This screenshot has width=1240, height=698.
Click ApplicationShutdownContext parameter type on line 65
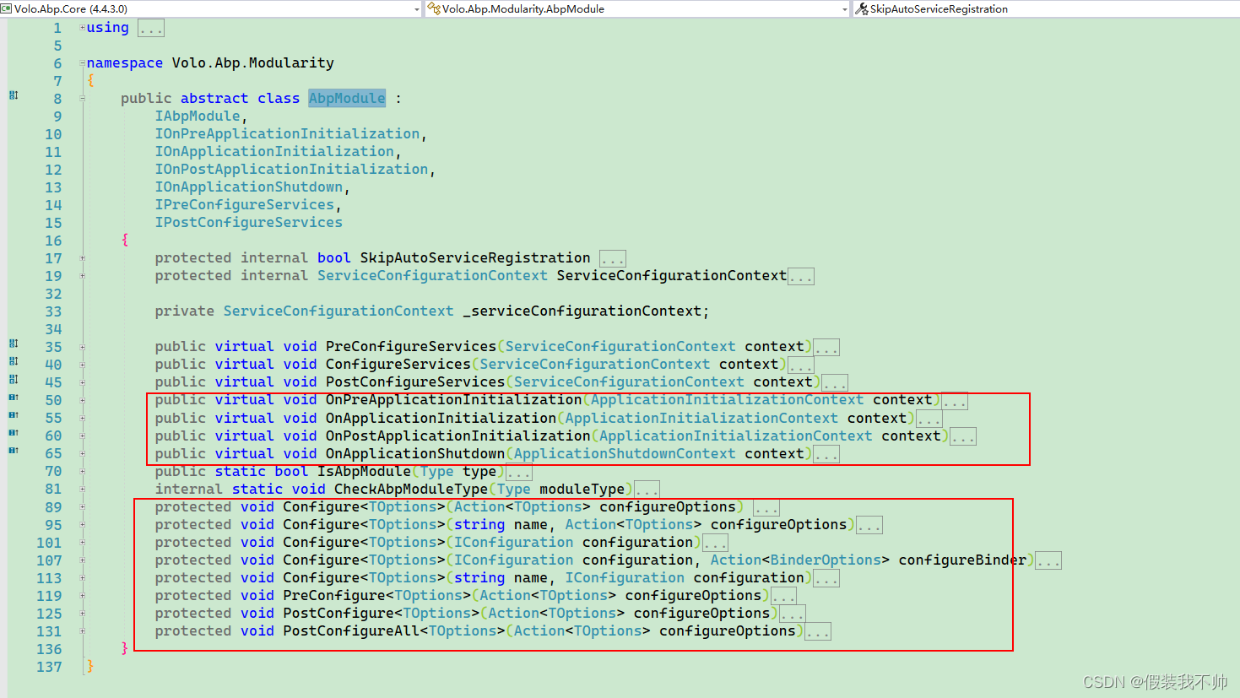[625, 453]
